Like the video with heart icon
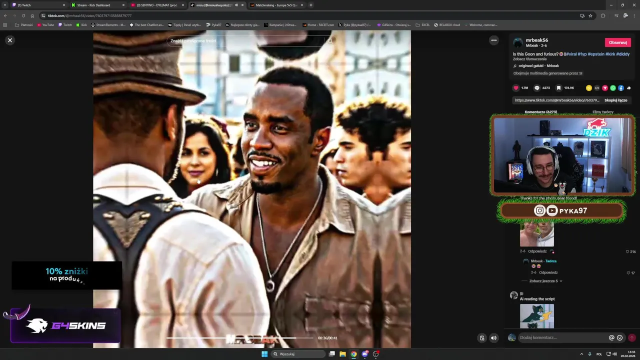 pyautogui.click(x=516, y=88)
